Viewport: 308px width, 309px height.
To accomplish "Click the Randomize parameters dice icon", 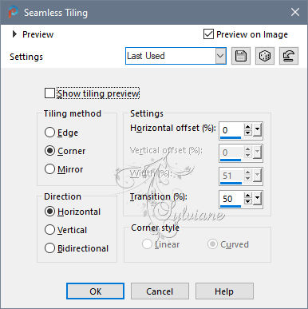I will tap(265, 56).
